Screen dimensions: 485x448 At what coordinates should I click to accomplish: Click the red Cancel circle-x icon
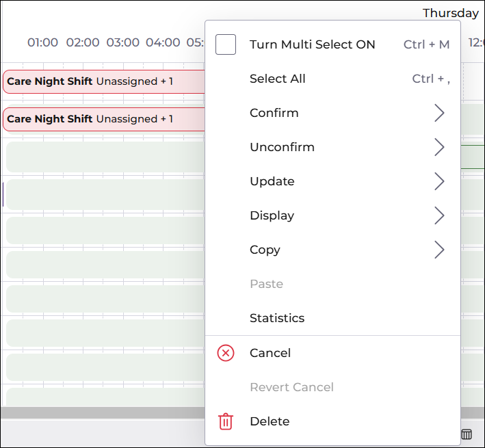226,353
